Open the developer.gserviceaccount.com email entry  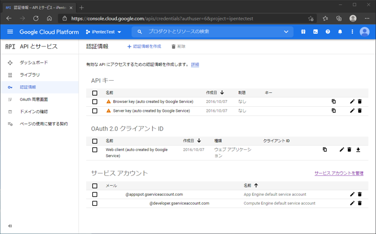pyautogui.click(x=179, y=203)
